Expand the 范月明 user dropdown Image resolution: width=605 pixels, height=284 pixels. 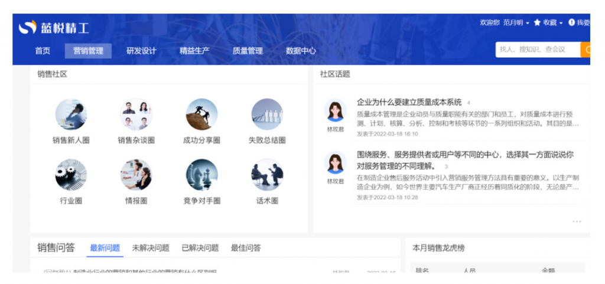(x=516, y=22)
